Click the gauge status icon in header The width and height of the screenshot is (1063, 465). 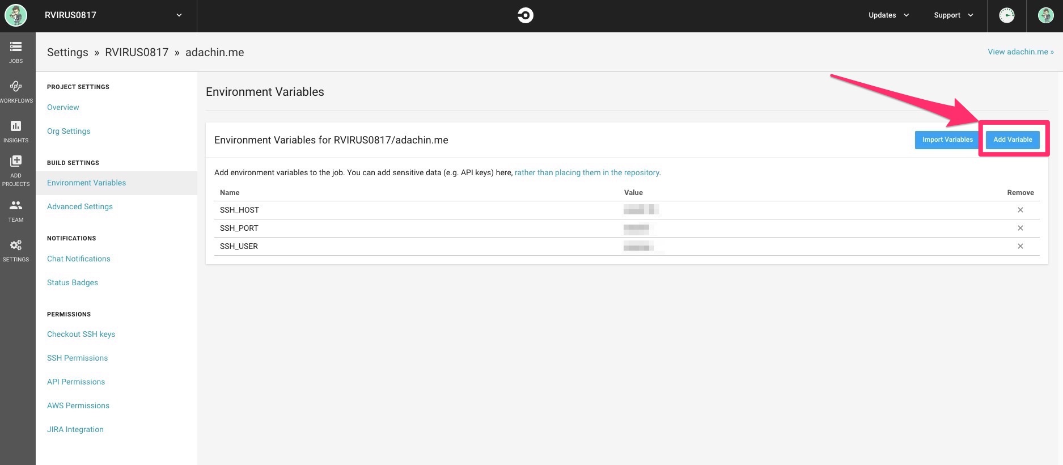pos(1006,15)
